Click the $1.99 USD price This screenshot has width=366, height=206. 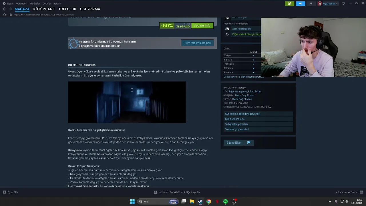(x=183, y=27)
